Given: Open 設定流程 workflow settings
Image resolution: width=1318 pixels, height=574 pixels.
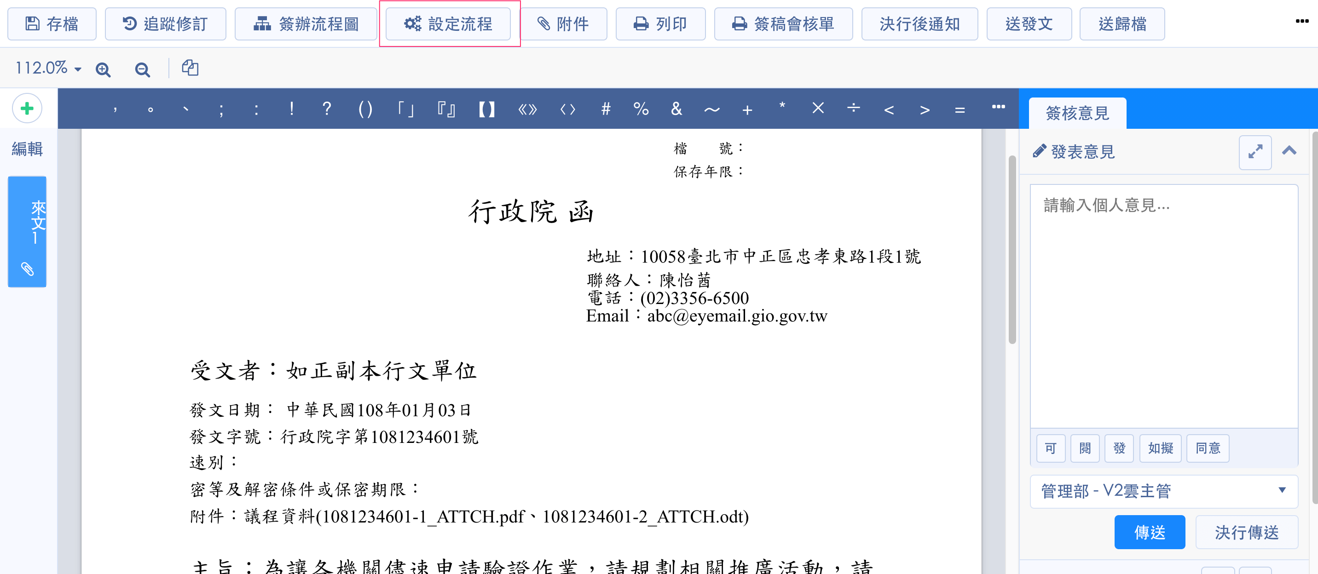Looking at the screenshot, I should (448, 23).
